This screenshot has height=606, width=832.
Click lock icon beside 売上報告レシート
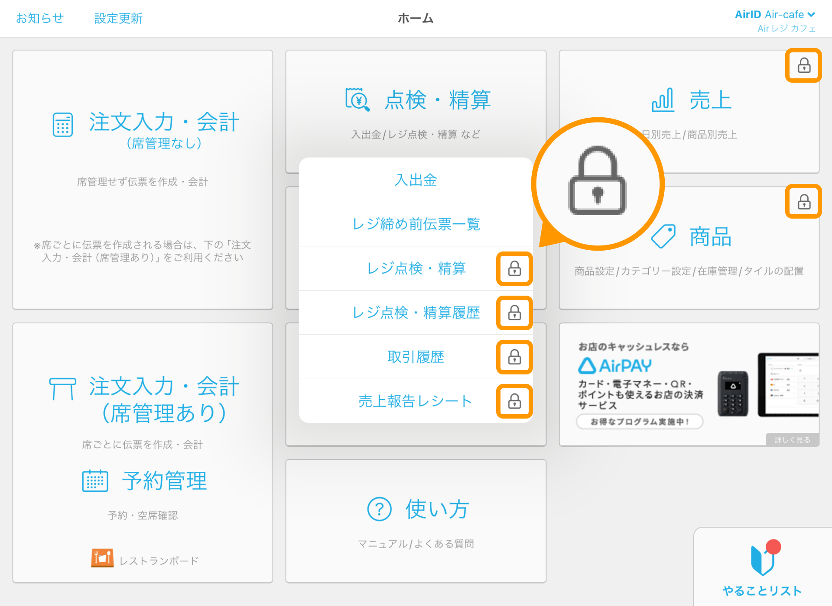[514, 401]
